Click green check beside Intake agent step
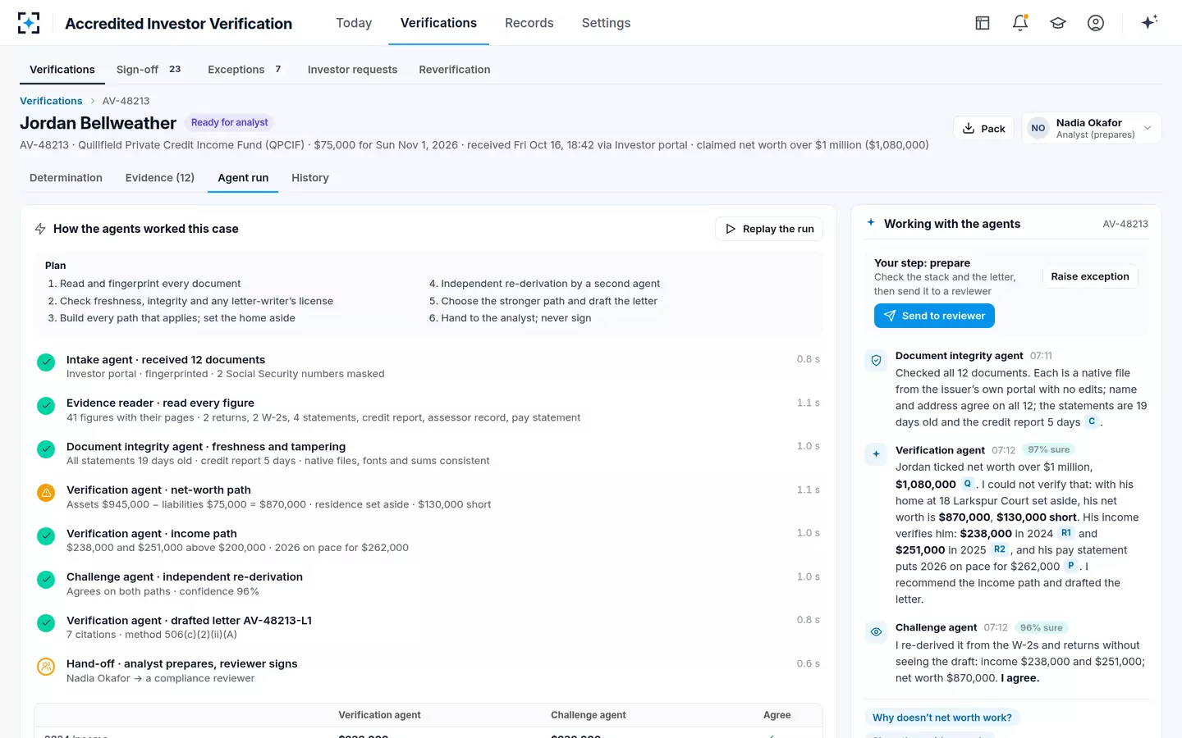This screenshot has height=738, width=1182. pos(46,362)
